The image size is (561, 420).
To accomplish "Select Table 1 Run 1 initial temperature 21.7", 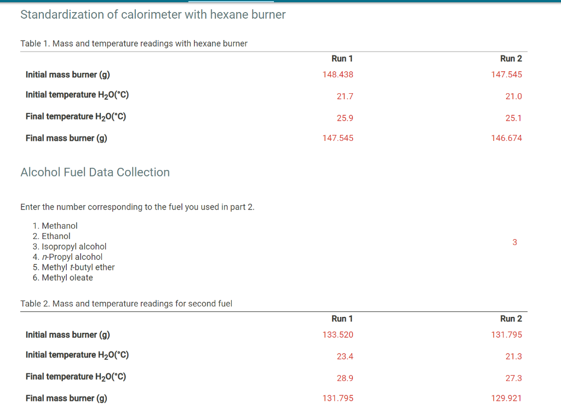I will click(x=345, y=97).
